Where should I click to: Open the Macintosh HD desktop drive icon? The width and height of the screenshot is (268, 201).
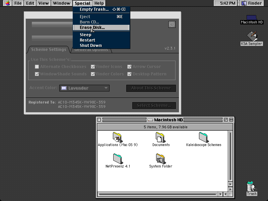tap(252, 17)
